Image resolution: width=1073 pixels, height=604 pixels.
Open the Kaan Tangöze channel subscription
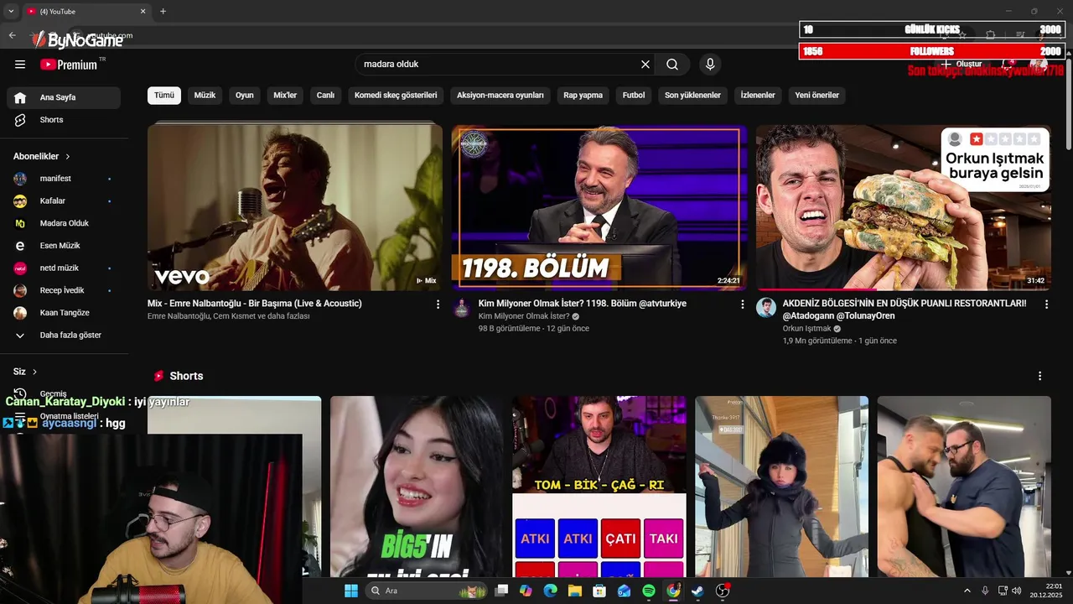[x=64, y=313]
